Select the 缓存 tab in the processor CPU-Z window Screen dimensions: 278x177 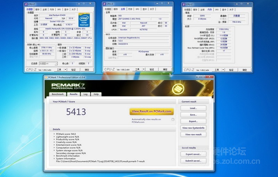[37, 10]
